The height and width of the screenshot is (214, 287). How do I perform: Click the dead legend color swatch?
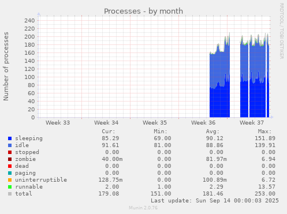pos(10,166)
